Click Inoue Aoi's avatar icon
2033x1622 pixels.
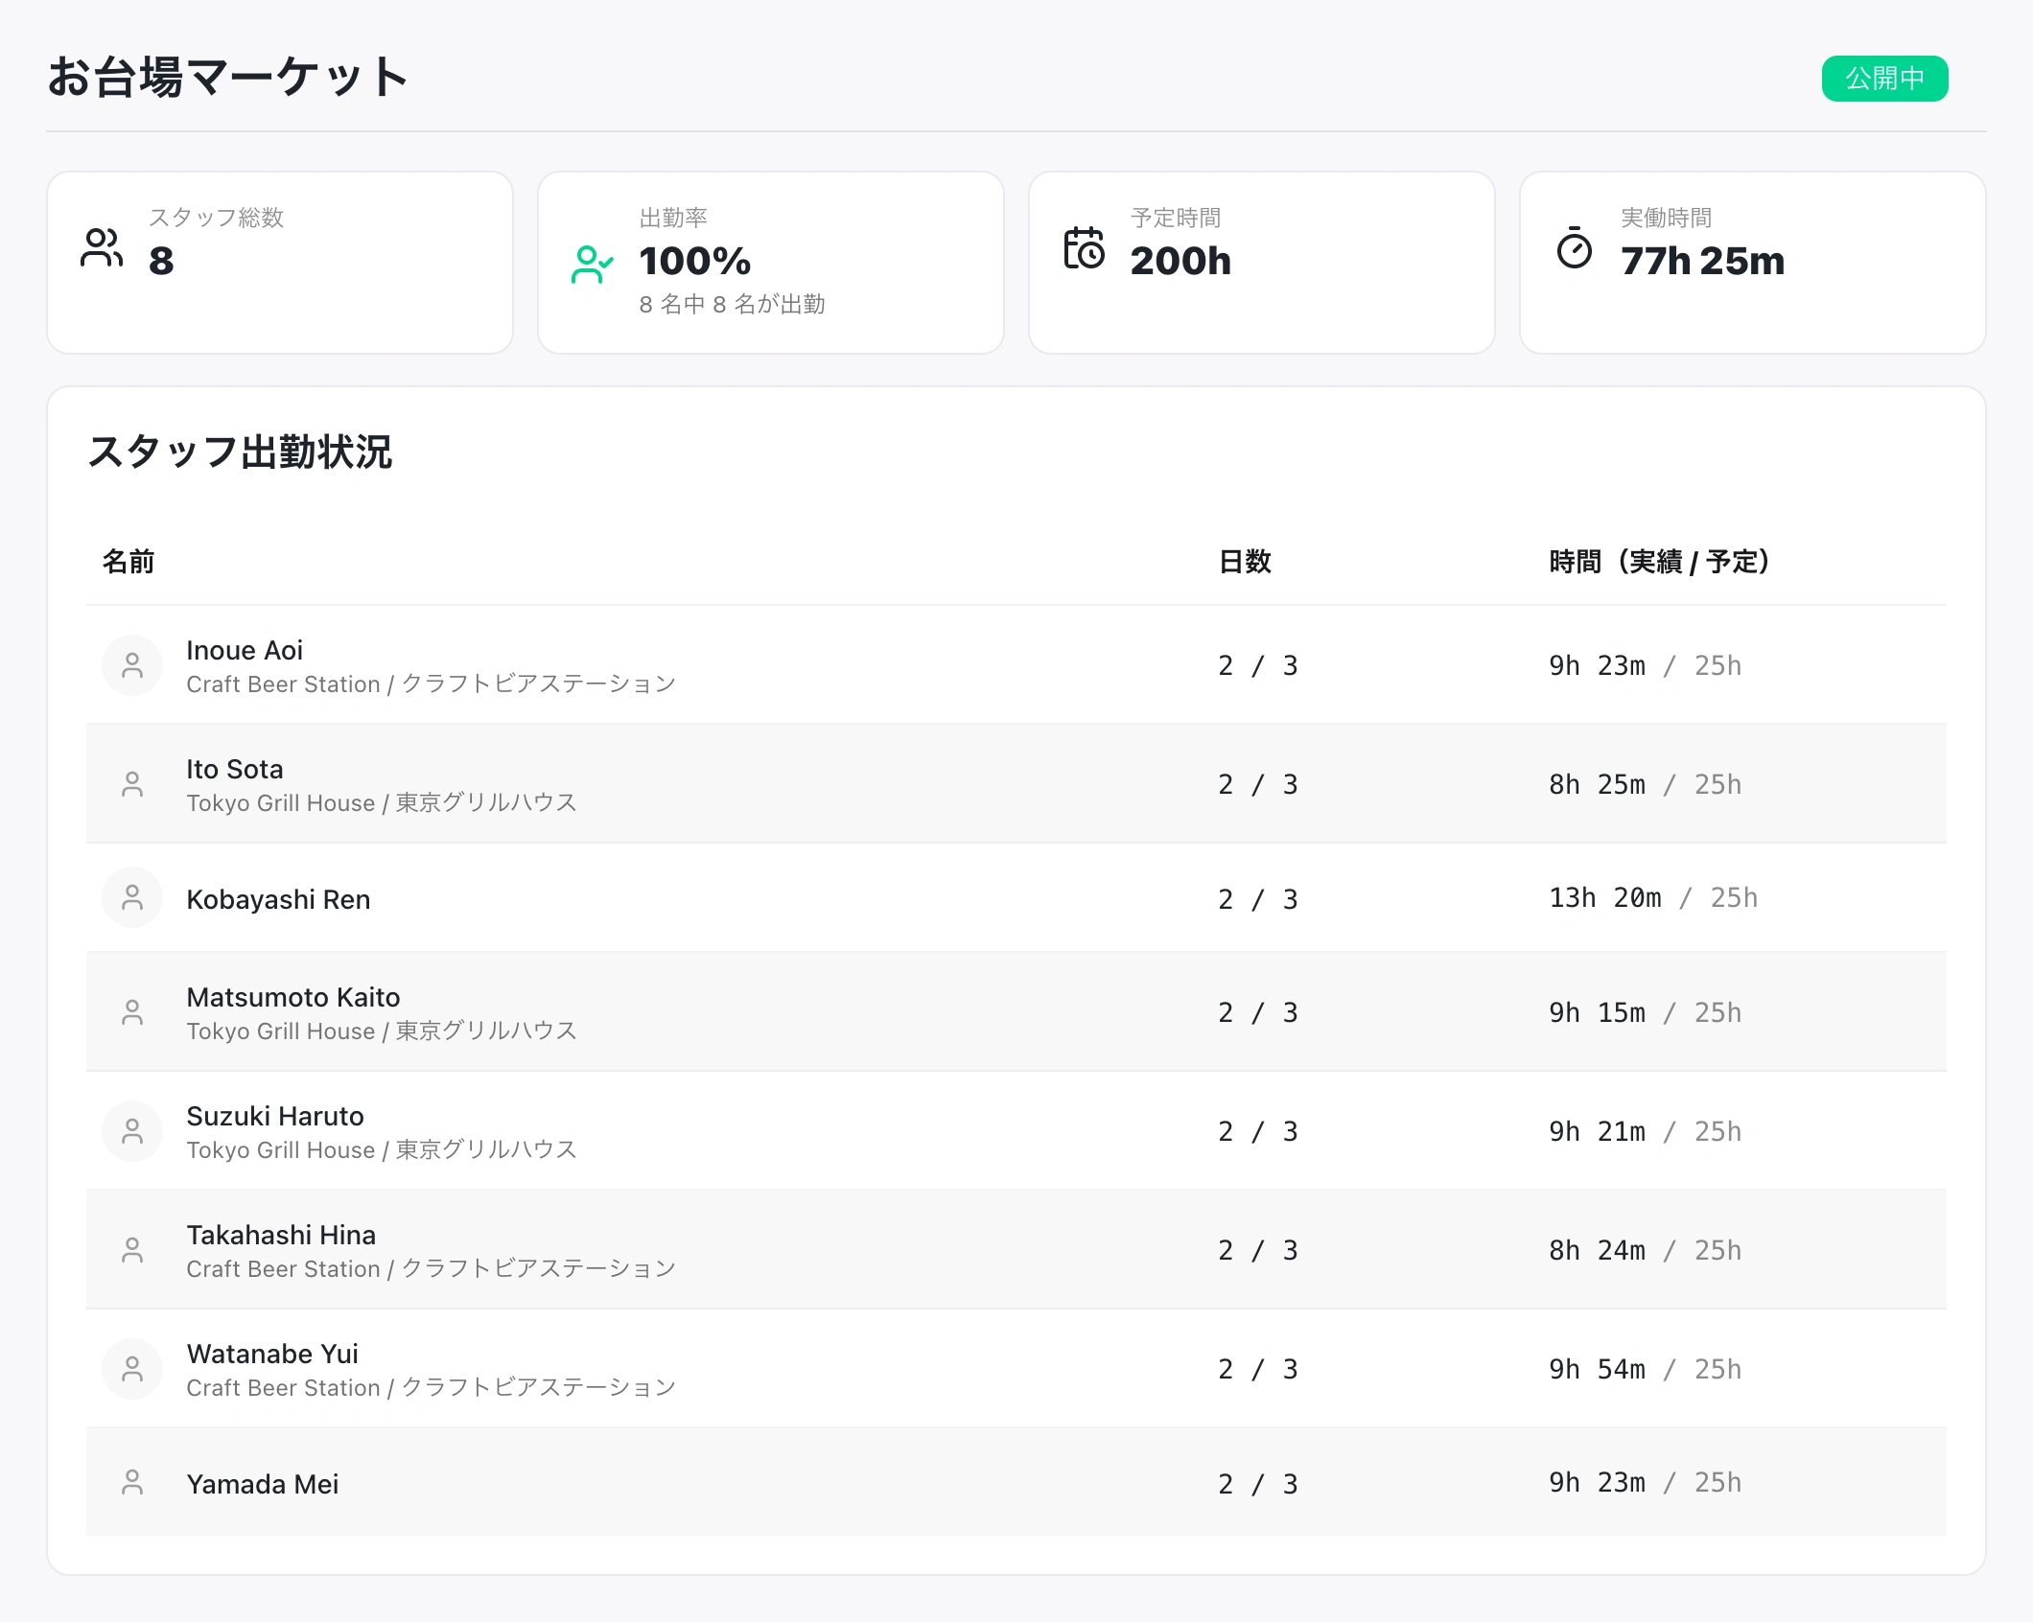click(x=132, y=665)
